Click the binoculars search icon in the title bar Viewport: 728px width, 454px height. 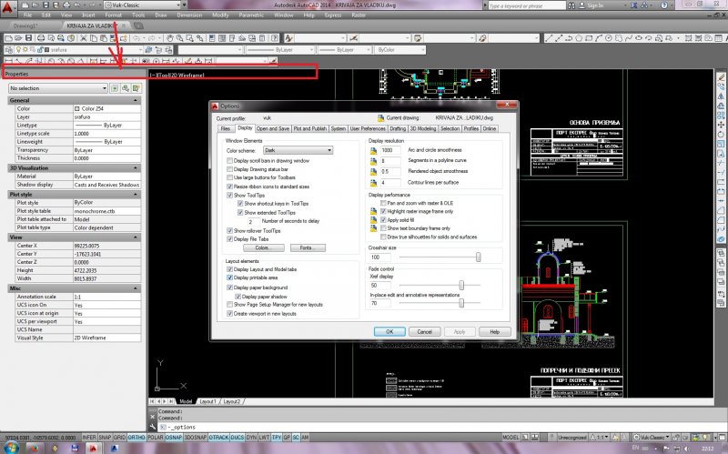click(571, 5)
